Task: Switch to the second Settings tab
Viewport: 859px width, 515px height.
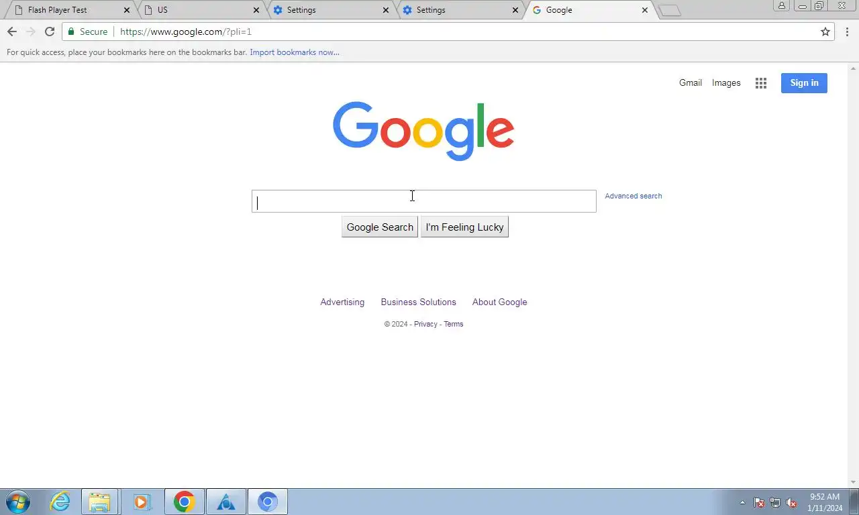Action: (x=460, y=10)
